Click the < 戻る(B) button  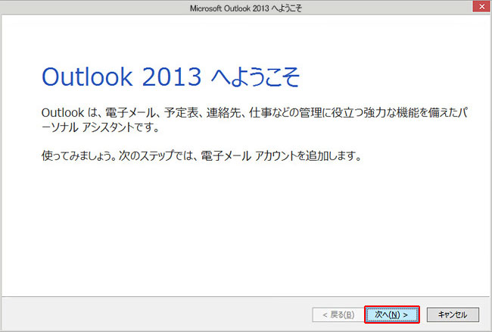338,315
